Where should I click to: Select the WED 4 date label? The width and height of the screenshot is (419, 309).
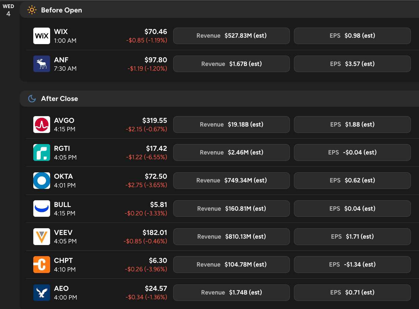[8, 10]
